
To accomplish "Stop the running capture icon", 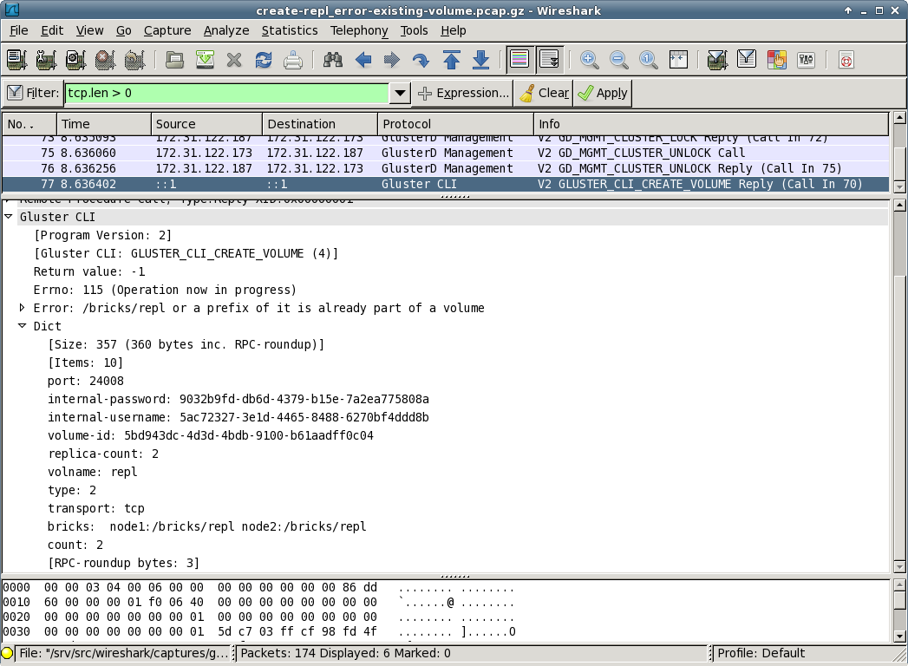I will pyautogui.click(x=105, y=60).
